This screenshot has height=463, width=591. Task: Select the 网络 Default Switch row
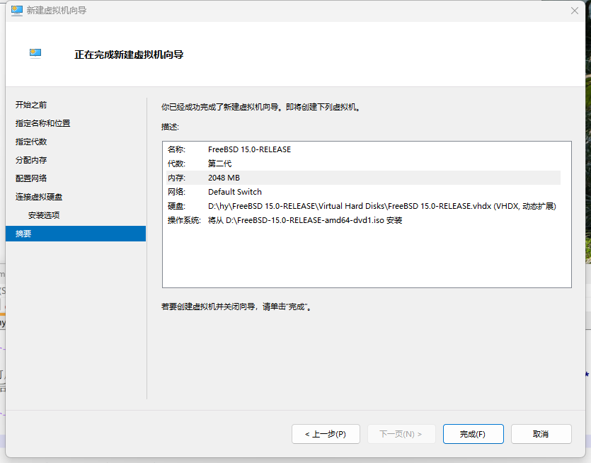coord(363,192)
